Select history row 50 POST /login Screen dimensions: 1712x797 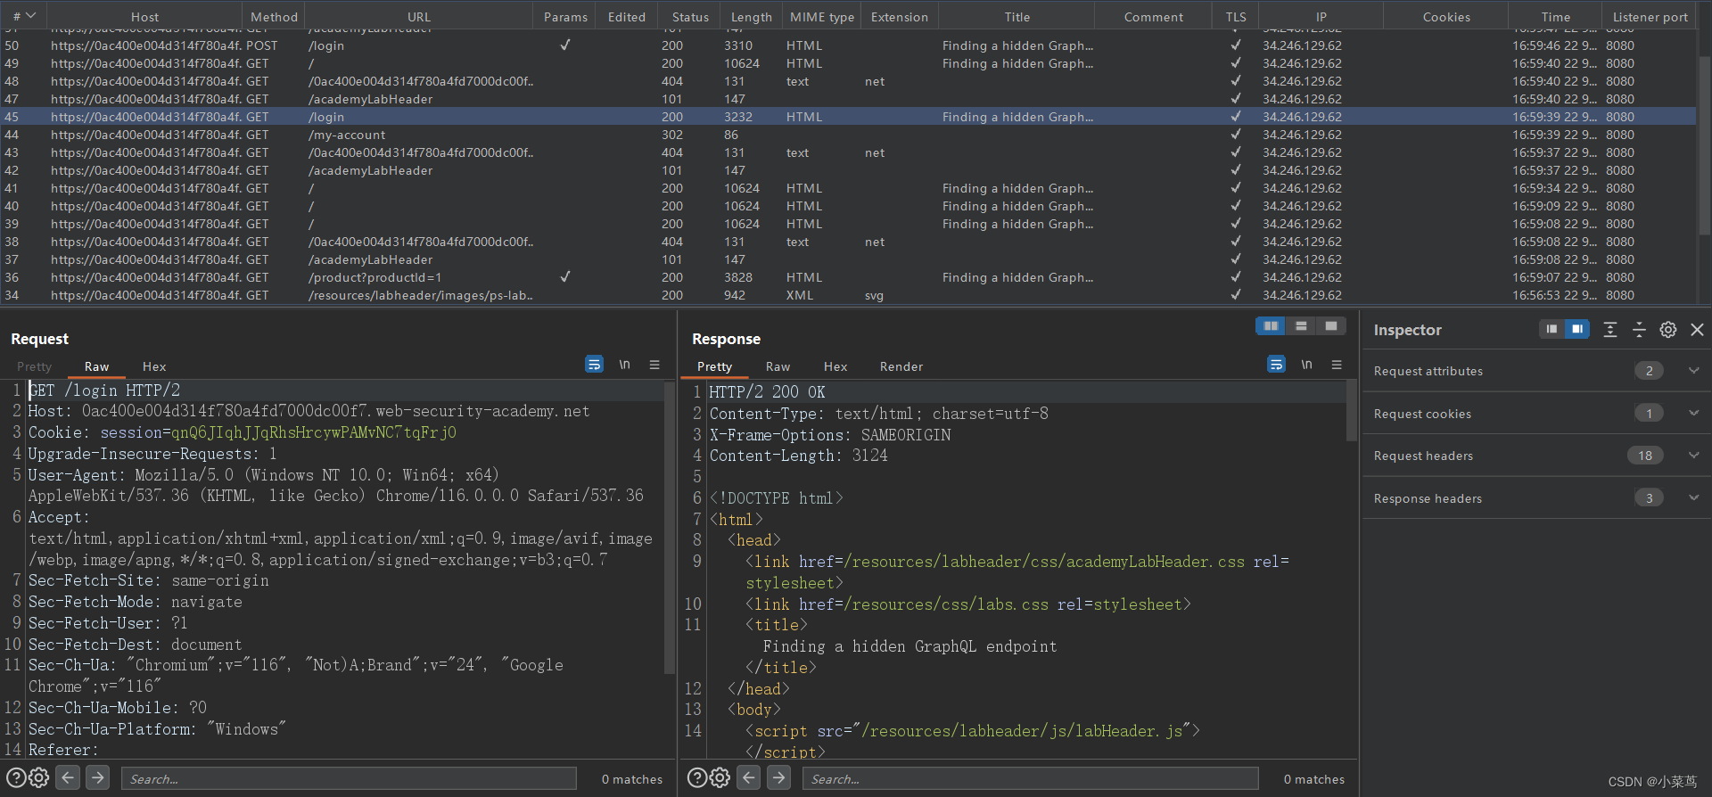[x=848, y=45]
